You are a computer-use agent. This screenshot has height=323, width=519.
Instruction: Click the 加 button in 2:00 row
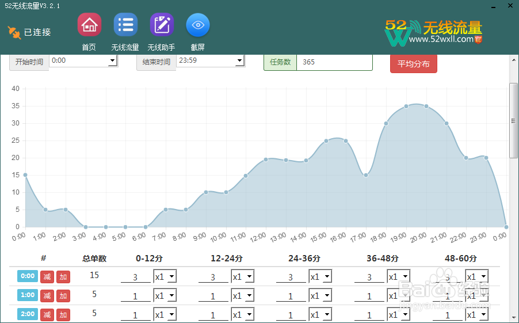63,314
